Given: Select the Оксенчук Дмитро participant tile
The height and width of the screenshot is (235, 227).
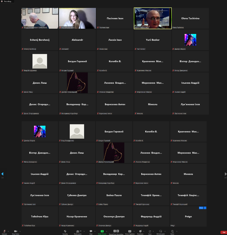Looking at the screenshot, I should pyautogui.click(x=114, y=216).
